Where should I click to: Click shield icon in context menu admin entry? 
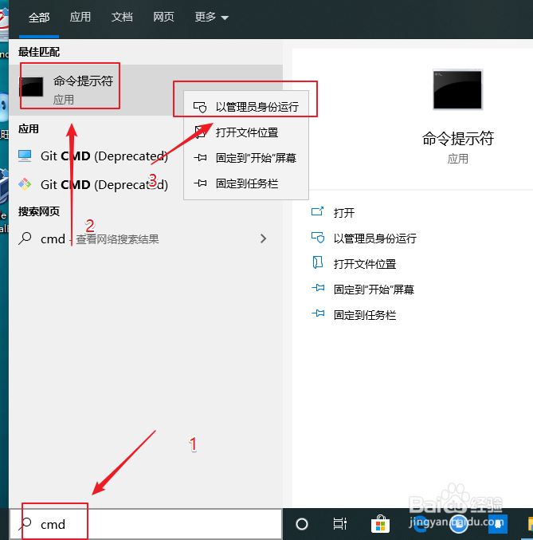click(x=200, y=107)
